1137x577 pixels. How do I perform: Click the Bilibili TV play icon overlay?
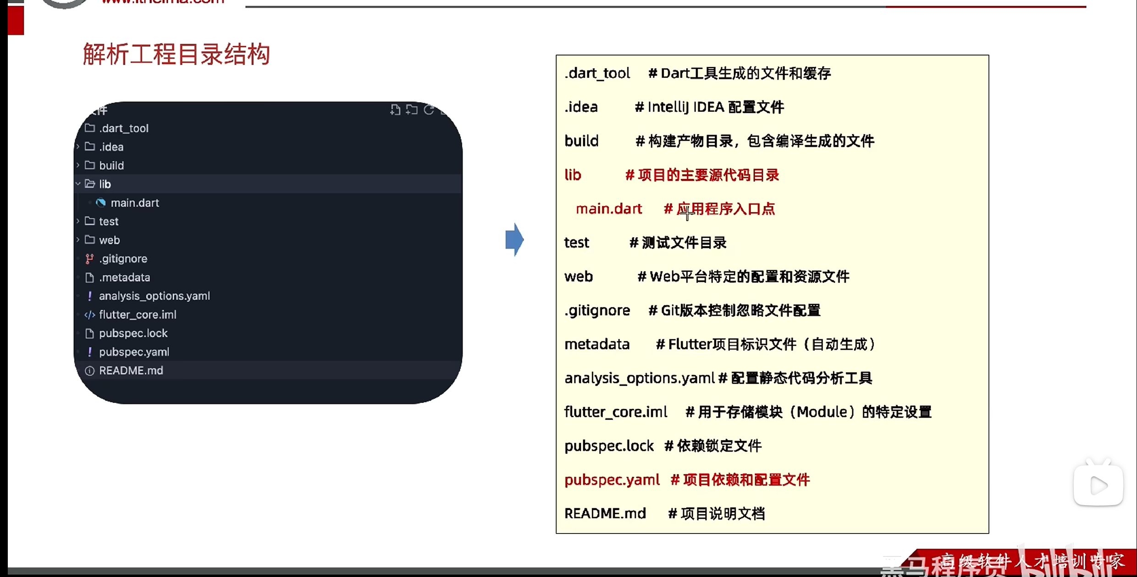[1098, 485]
